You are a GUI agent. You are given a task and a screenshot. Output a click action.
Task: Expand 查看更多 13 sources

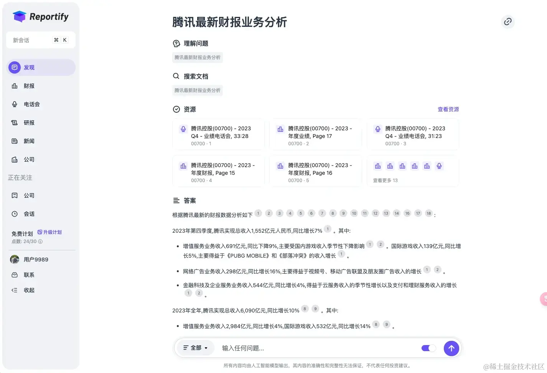click(385, 181)
